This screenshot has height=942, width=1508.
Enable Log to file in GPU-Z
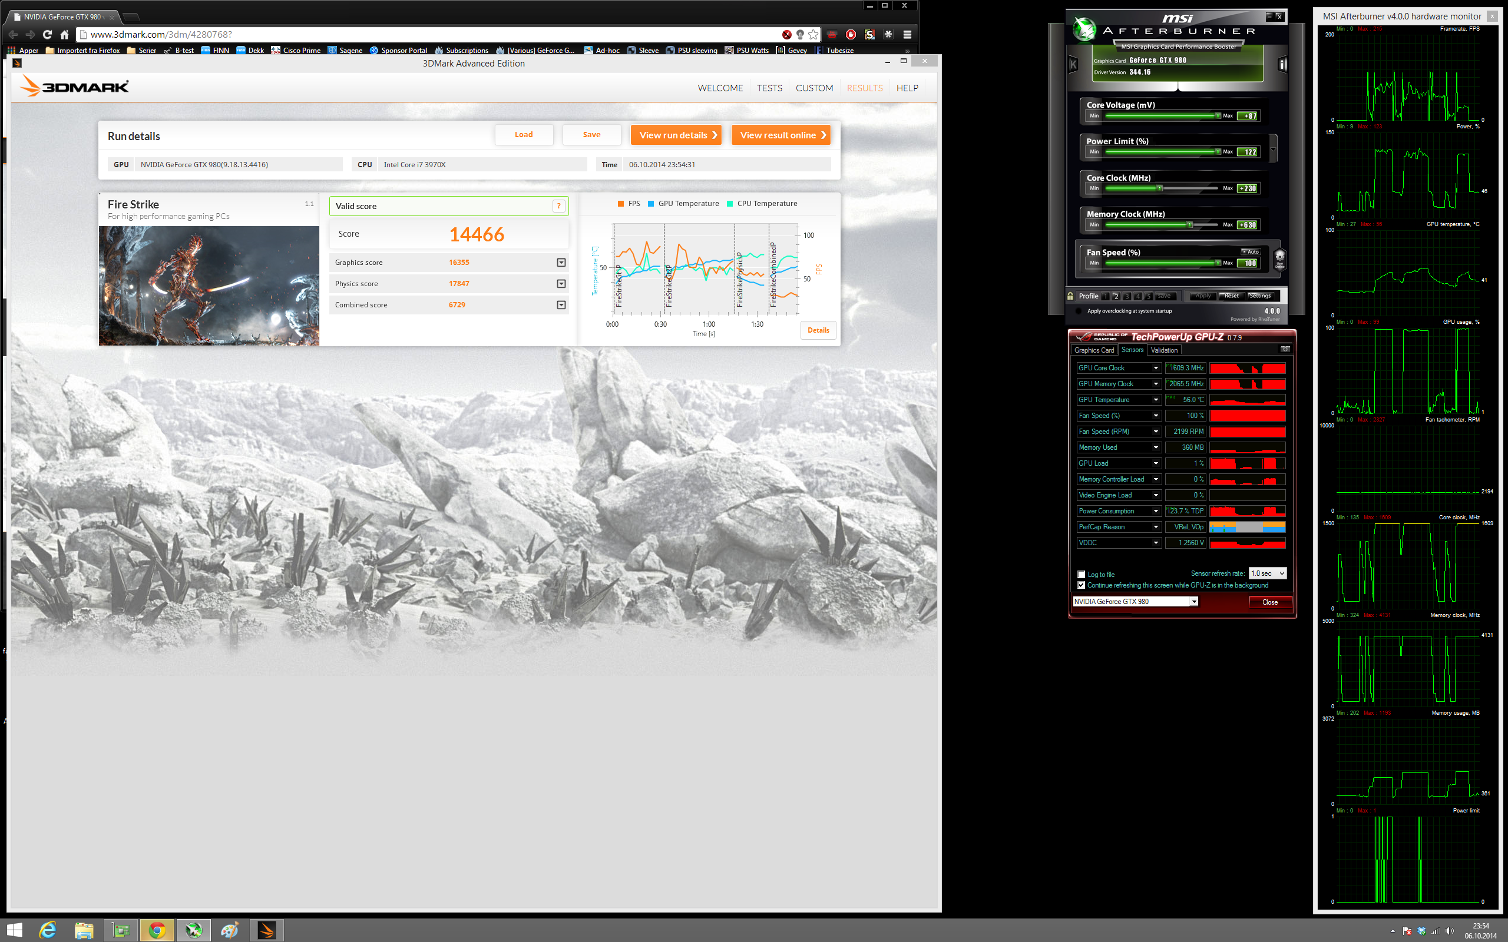pyautogui.click(x=1081, y=575)
